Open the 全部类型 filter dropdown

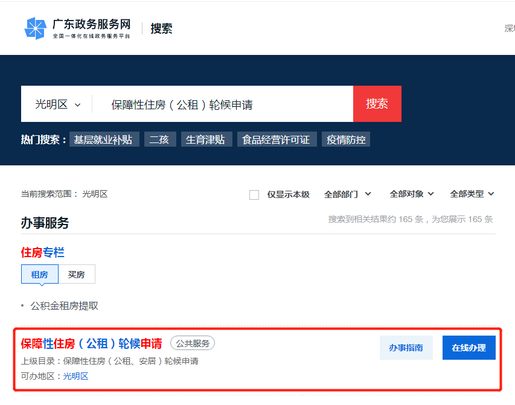[472, 194]
